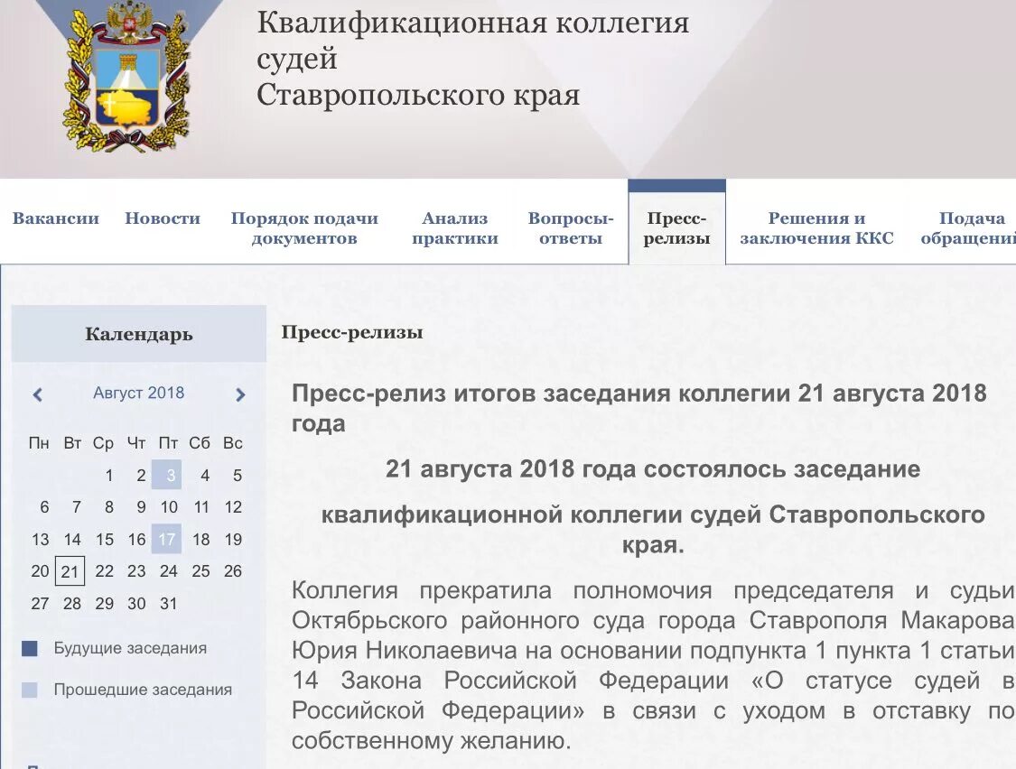
Task: Click calendar date 10
Action: tap(169, 507)
